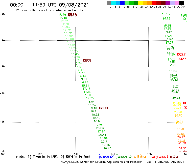Click the pink legend color swatch
Screen dimensions: 187x164
click(x=177, y=3)
